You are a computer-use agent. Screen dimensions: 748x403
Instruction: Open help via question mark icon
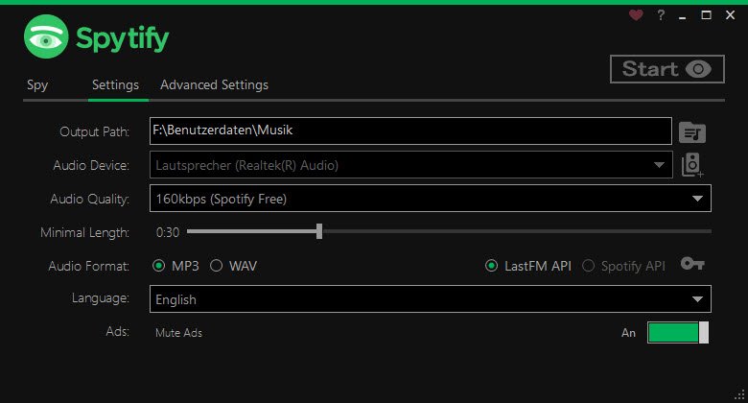pyautogui.click(x=661, y=15)
